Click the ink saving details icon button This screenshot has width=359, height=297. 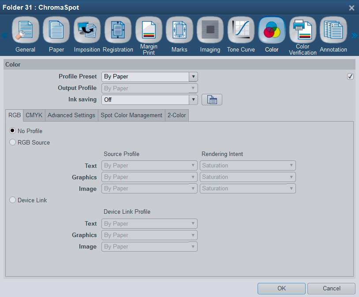(212, 100)
